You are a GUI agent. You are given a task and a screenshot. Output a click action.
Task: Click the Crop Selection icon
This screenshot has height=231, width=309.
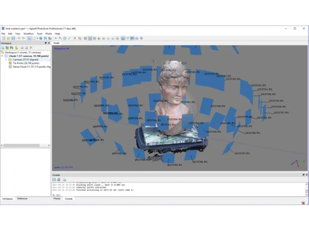click(80, 38)
